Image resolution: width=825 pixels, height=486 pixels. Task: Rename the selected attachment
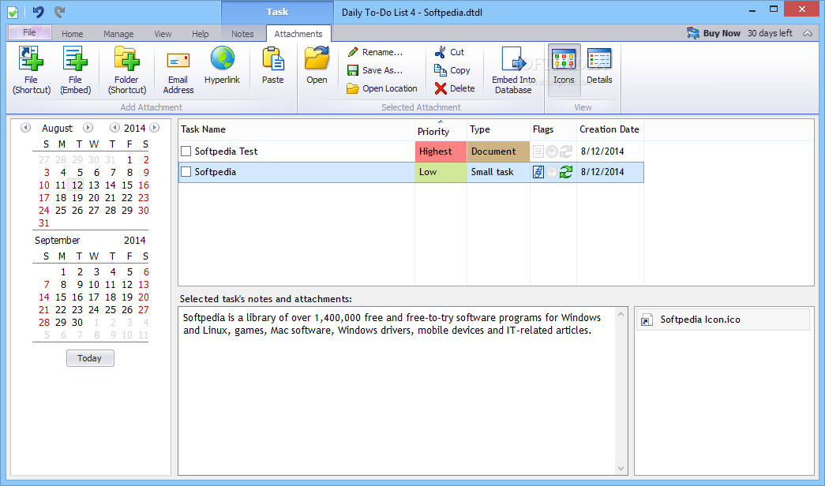[375, 52]
